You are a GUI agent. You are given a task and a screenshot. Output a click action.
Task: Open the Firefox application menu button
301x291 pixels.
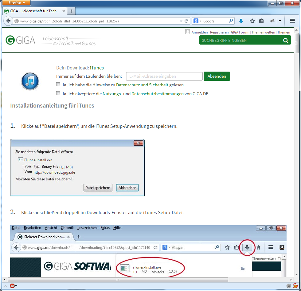17,3
